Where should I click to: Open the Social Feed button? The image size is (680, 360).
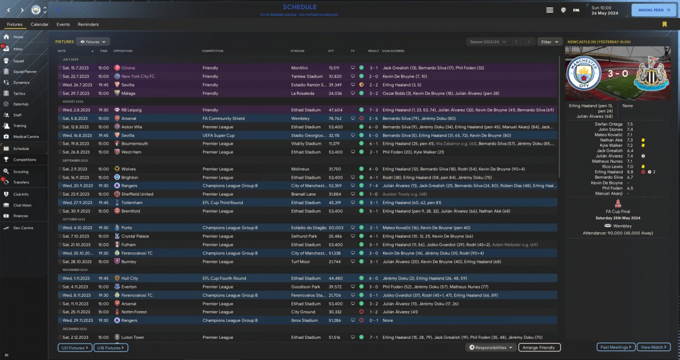click(x=653, y=10)
